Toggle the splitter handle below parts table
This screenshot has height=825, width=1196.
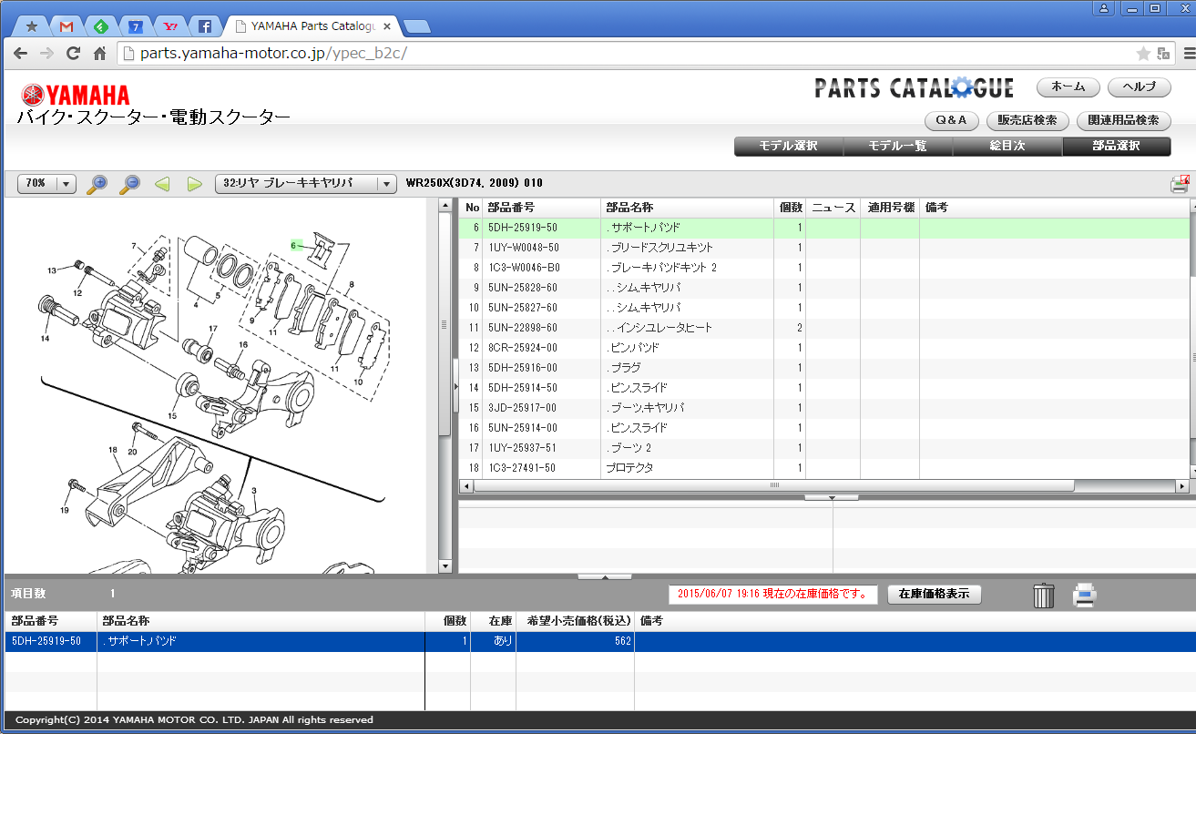(831, 498)
